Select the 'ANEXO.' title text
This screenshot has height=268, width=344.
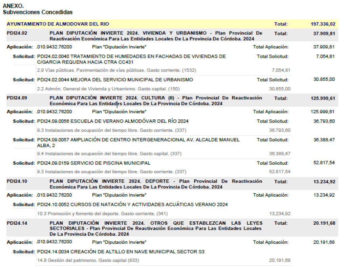coord(13,6)
